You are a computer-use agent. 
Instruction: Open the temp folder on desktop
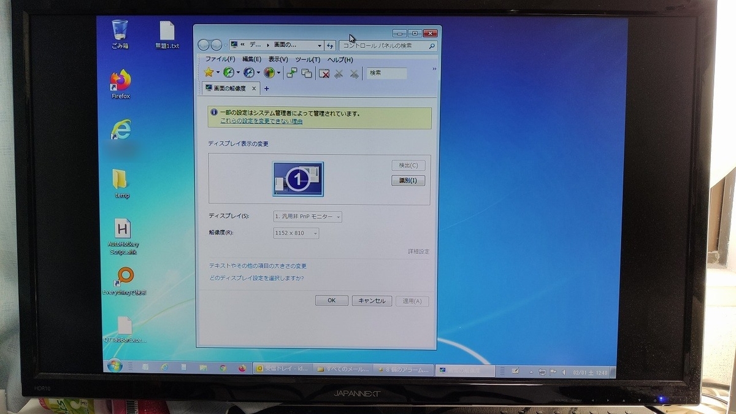coord(121,183)
